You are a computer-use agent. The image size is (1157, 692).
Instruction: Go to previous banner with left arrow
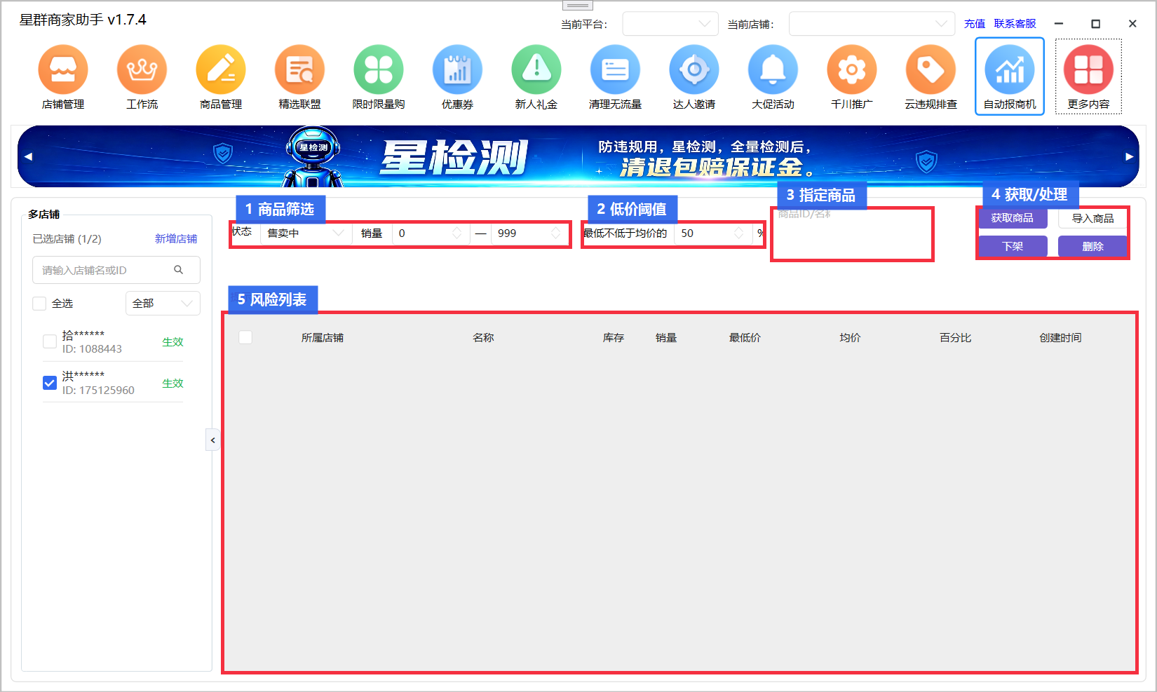pyautogui.click(x=28, y=156)
